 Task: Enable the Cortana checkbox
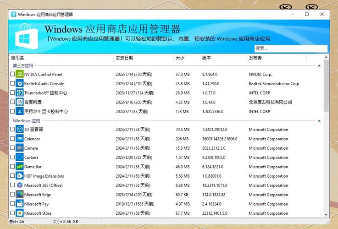12,157
